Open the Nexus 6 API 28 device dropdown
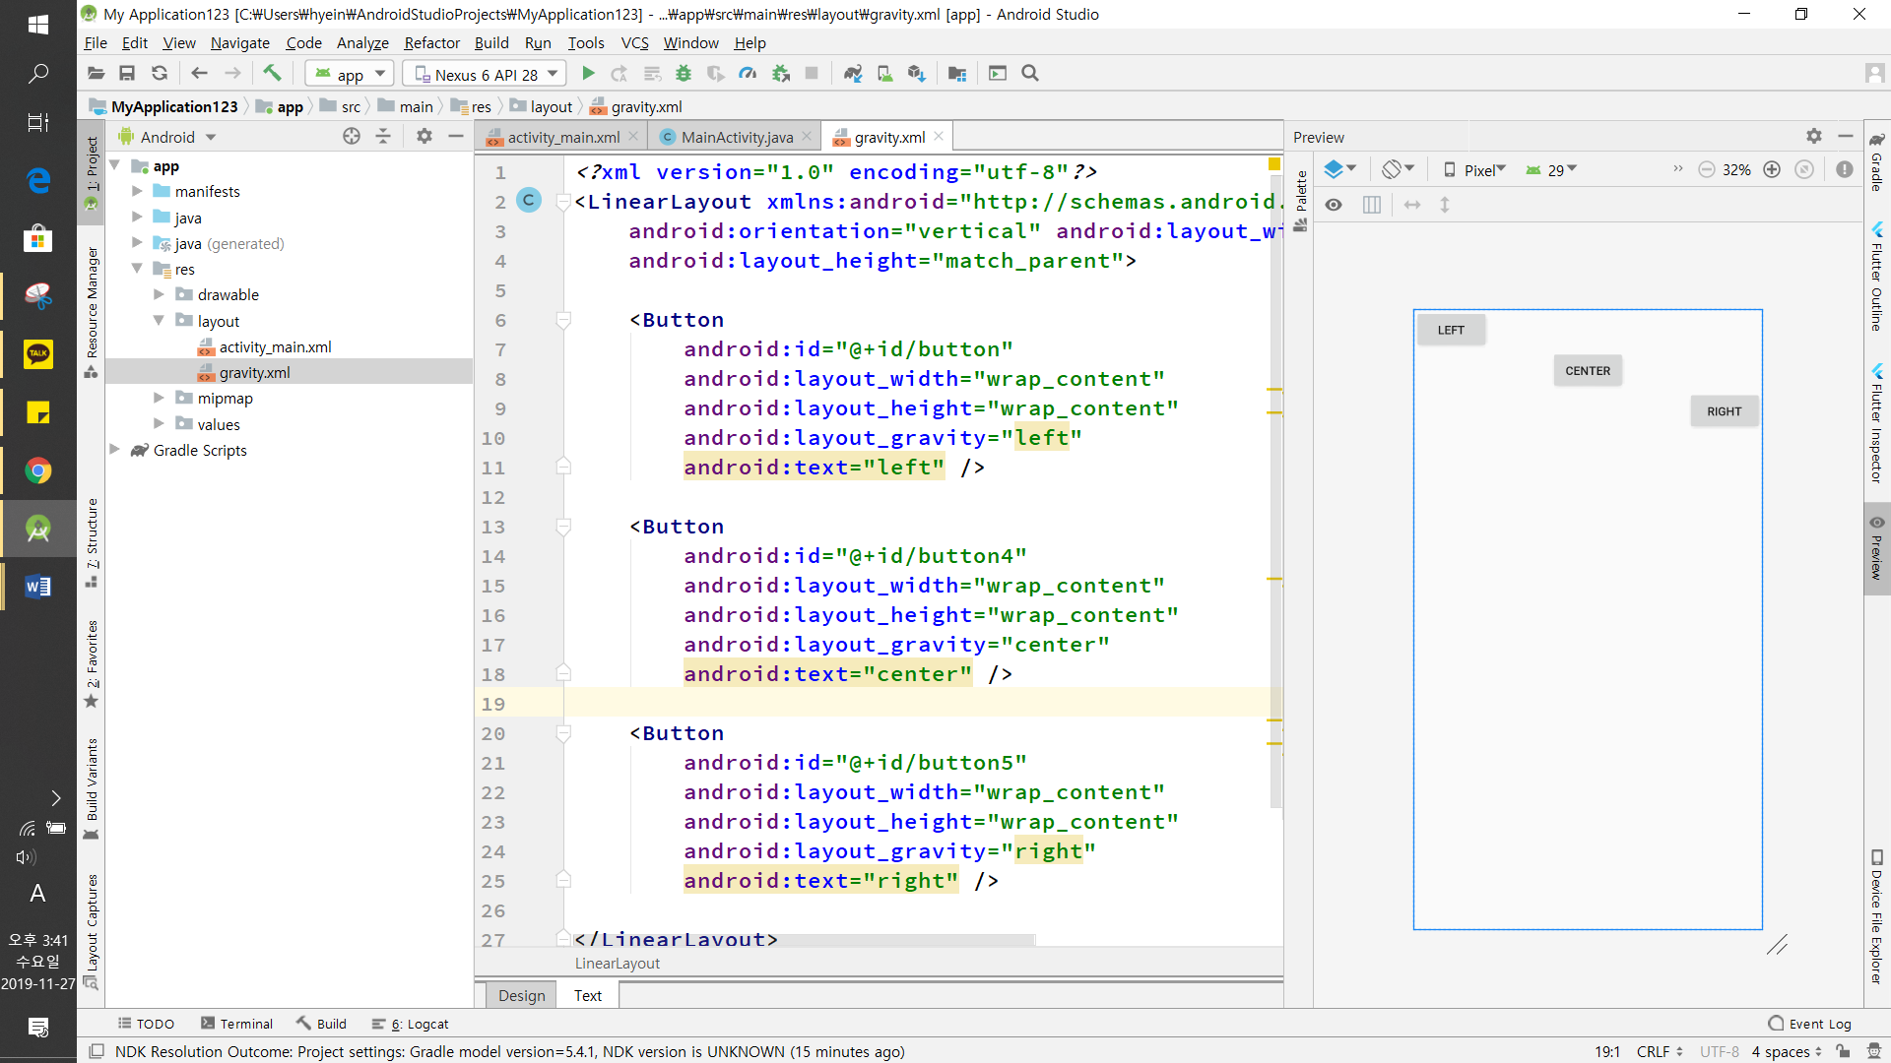Image resolution: width=1891 pixels, height=1063 pixels. pyautogui.click(x=486, y=74)
